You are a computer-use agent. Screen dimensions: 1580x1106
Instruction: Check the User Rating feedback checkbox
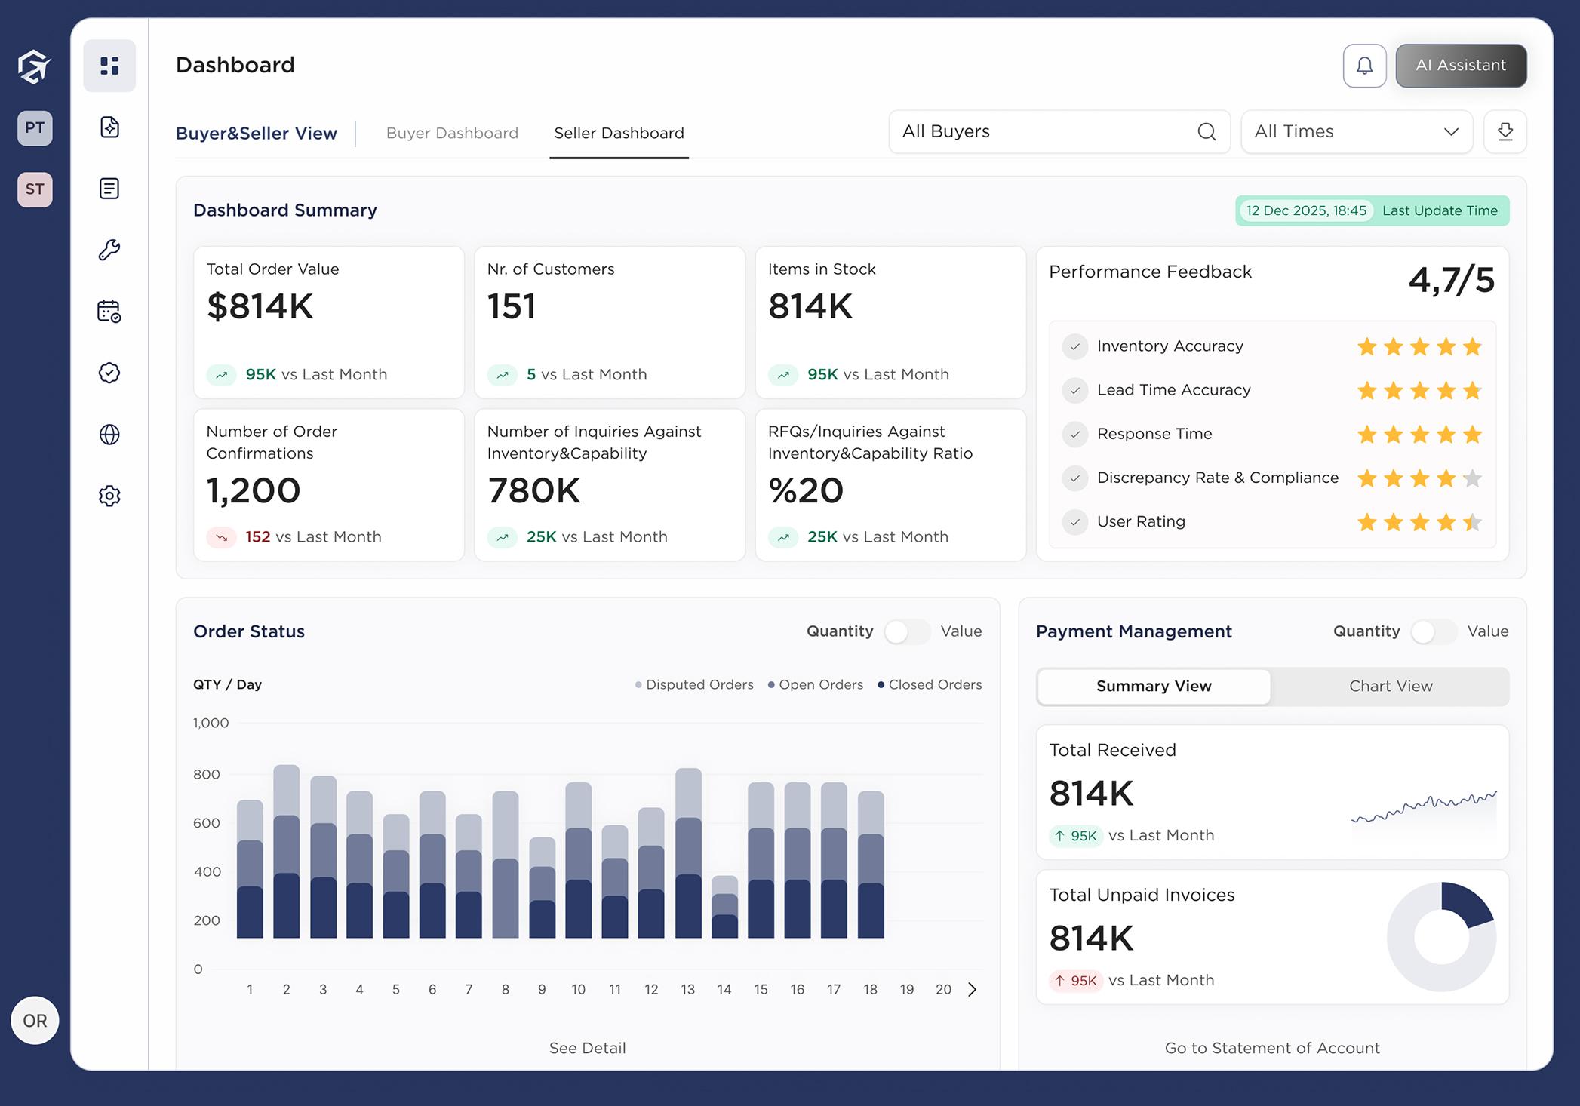click(1074, 521)
